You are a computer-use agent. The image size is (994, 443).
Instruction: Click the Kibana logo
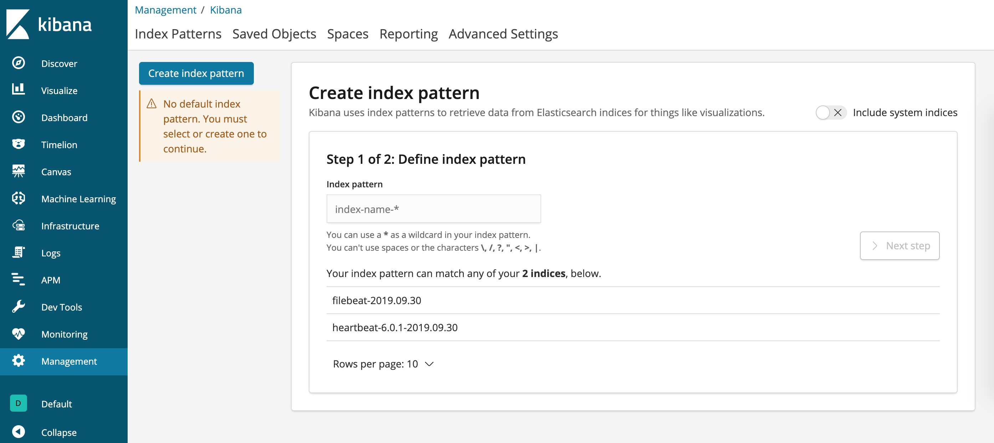click(49, 24)
